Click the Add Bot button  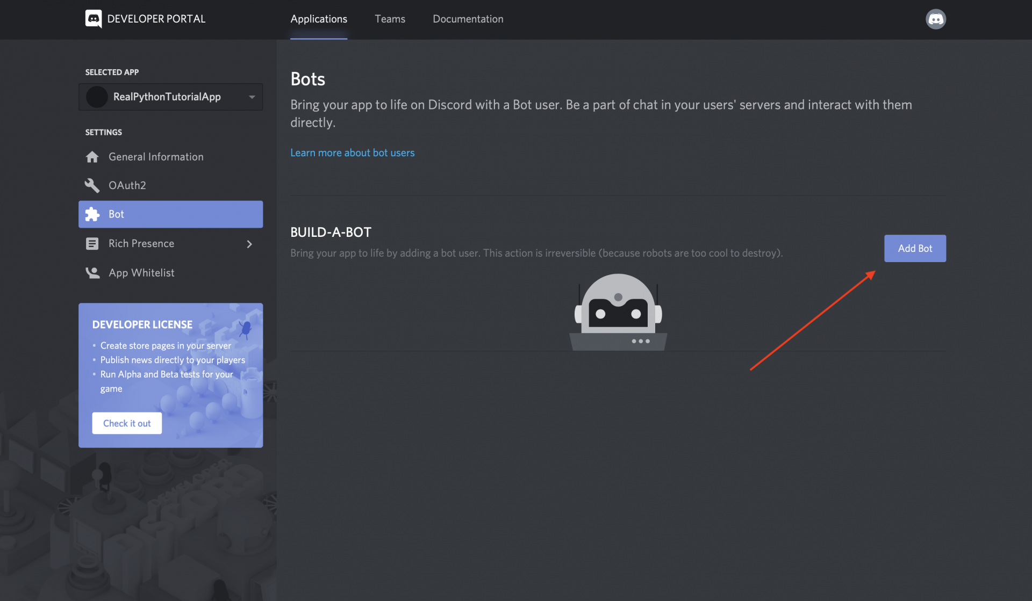(x=915, y=248)
